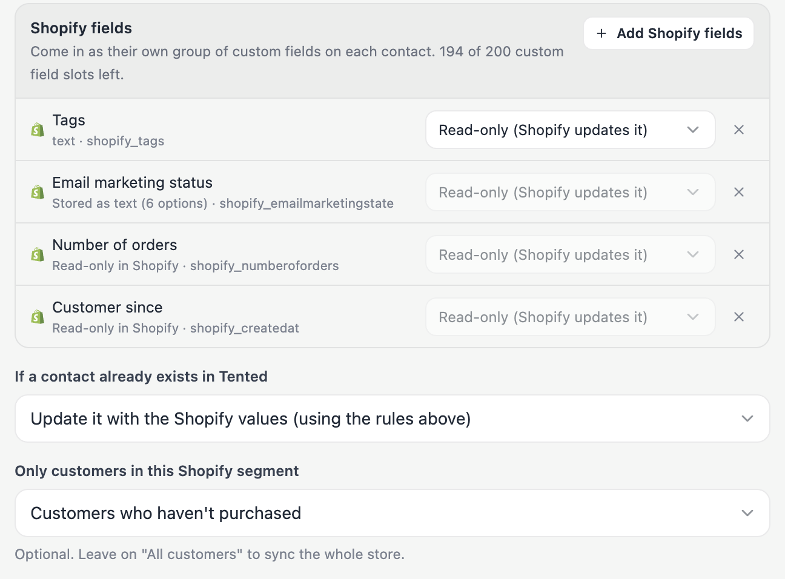Open the Customer since sync rule dropdown
Image resolution: width=785 pixels, height=579 pixels.
click(571, 317)
